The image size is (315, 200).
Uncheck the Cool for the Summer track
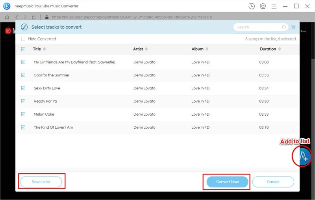click(x=23, y=75)
